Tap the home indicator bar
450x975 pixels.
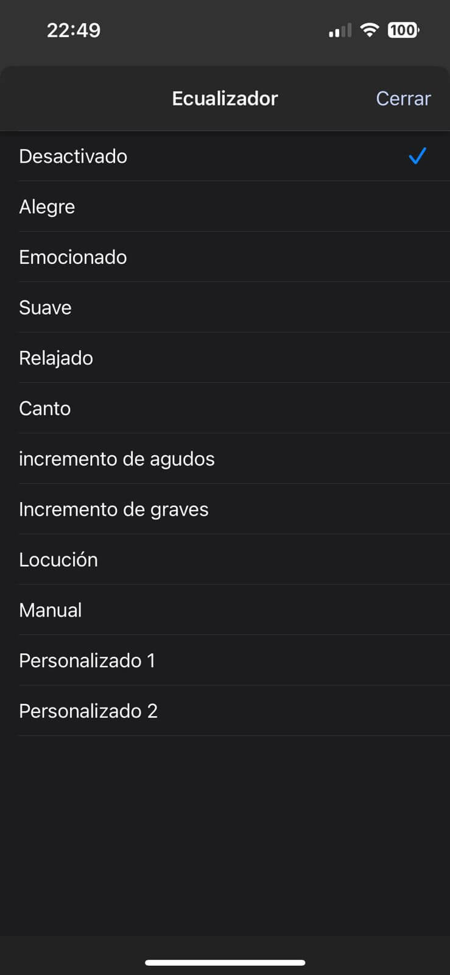coord(225,963)
